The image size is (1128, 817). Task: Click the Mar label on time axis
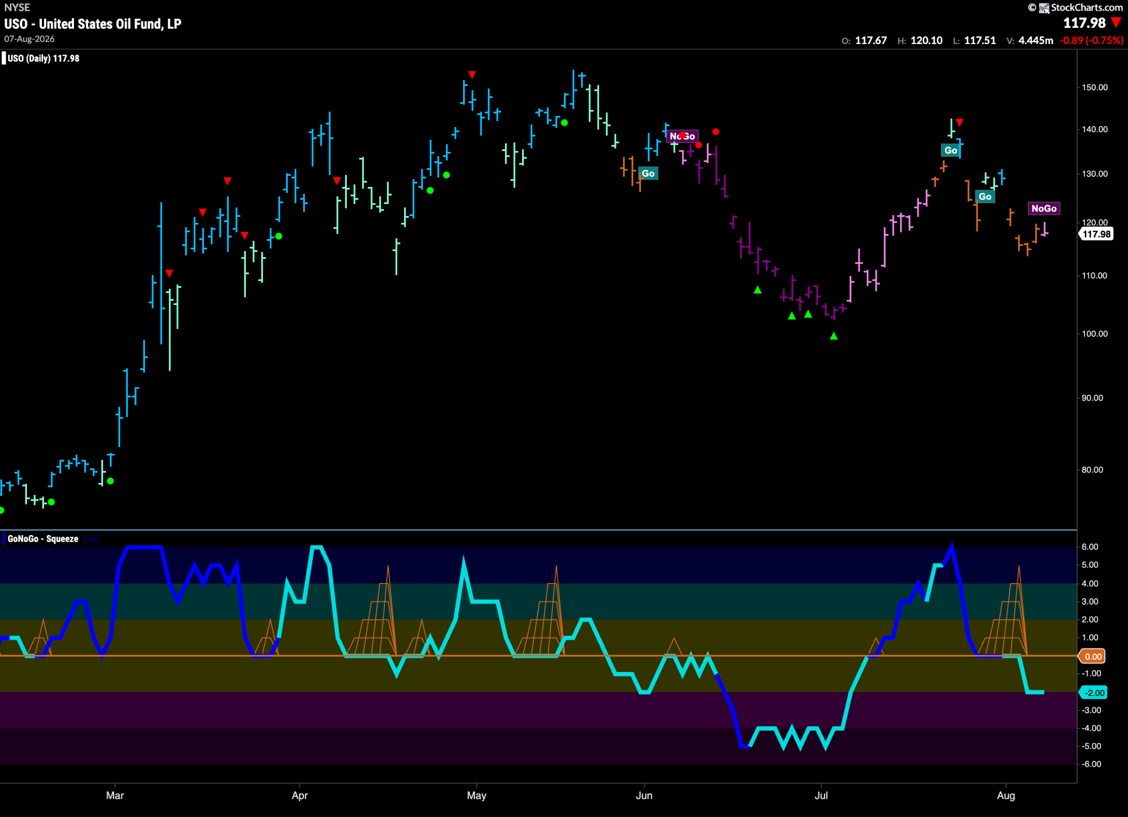tap(115, 795)
